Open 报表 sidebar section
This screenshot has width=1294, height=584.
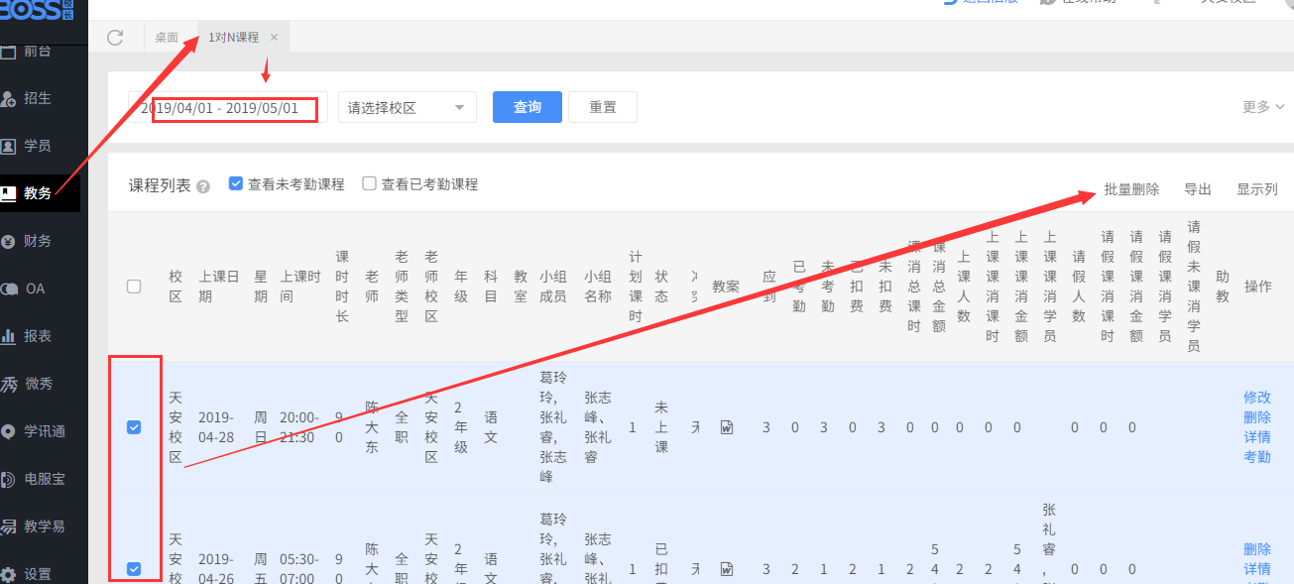pos(40,336)
